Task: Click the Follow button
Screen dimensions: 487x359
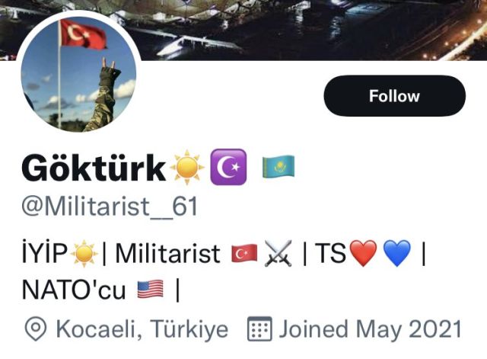Action: 394,96
